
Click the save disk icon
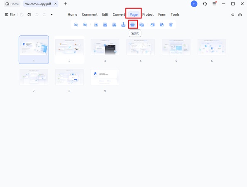22,15
